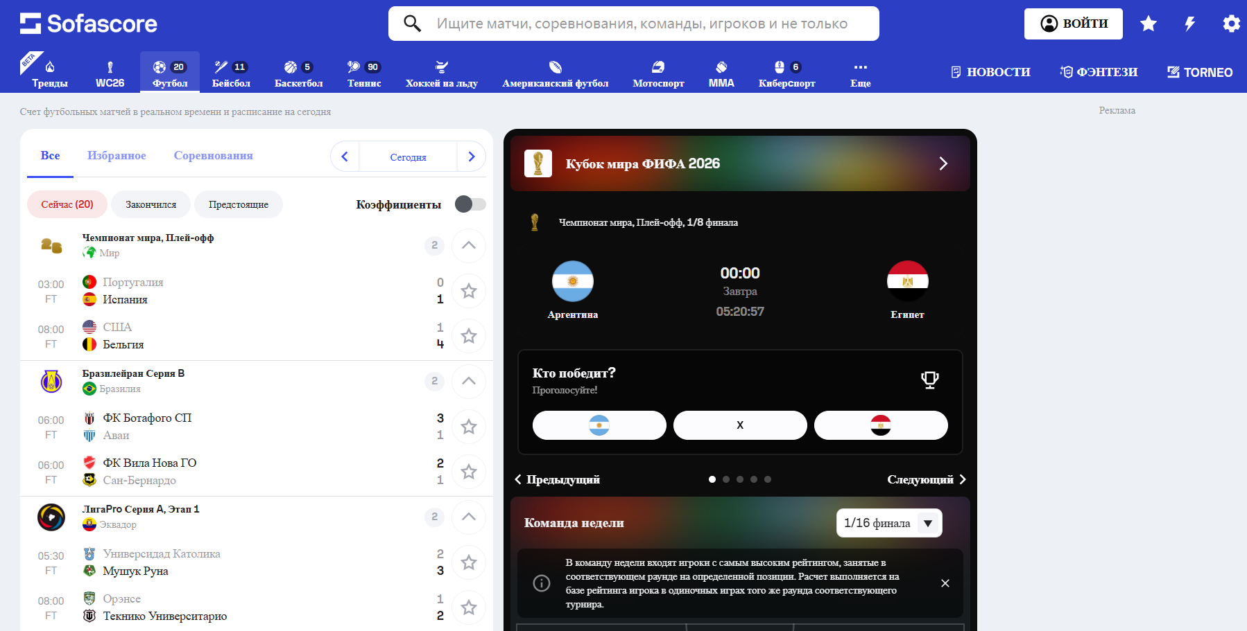Switch to the Избранное tab
Screen dimensions: 1247x631
(117, 156)
